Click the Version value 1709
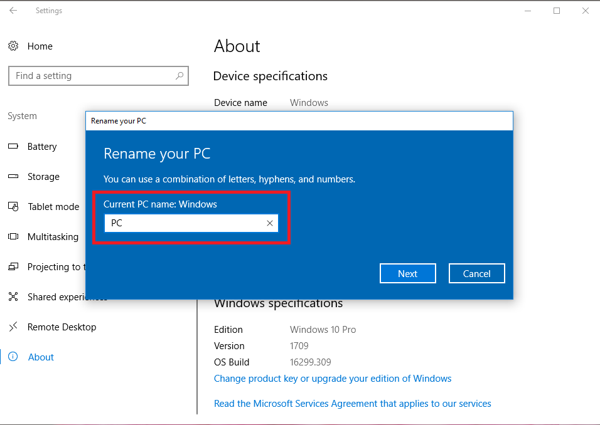600x425 pixels. [299, 346]
